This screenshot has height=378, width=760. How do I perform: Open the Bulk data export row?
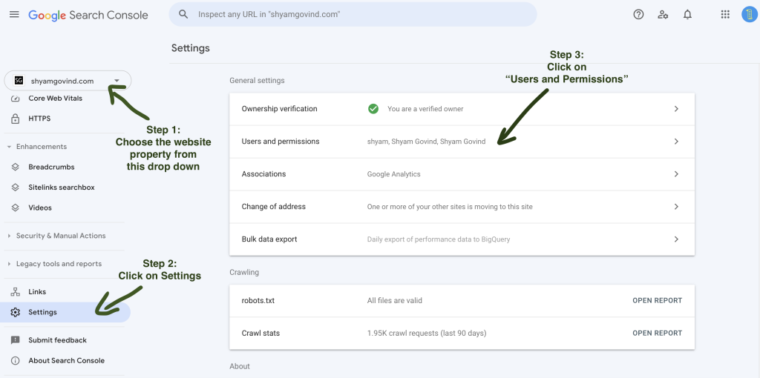(x=462, y=239)
